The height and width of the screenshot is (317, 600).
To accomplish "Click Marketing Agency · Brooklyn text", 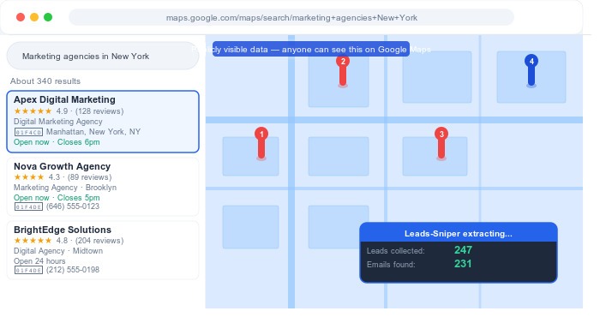I will tap(65, 188).
